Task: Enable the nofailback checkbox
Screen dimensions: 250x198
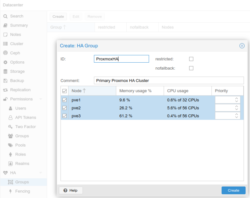Action: 191,68
